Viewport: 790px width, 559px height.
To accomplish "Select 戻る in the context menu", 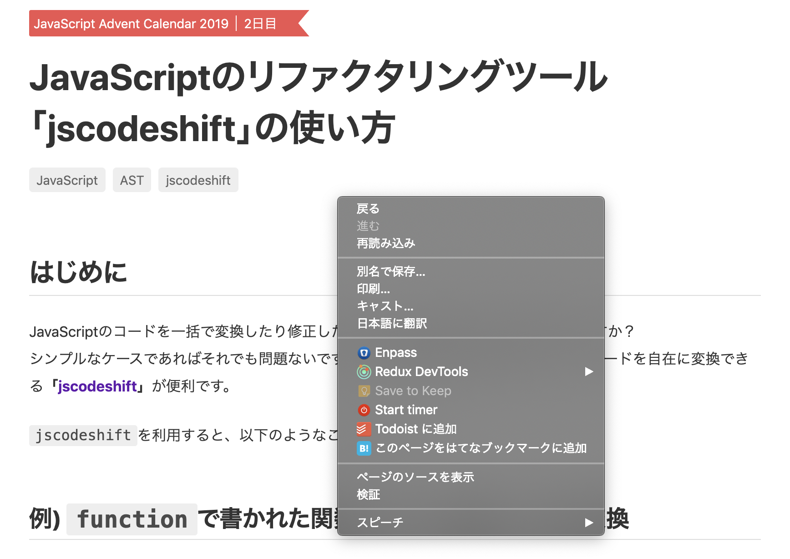I will tap(368, 209).
